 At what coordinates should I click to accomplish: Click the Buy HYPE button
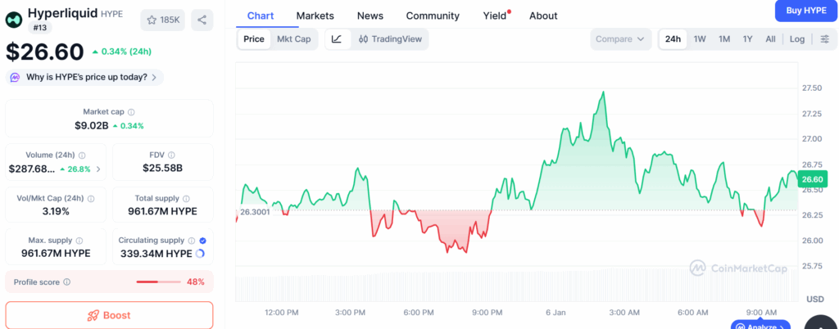(x=805, y=10)
